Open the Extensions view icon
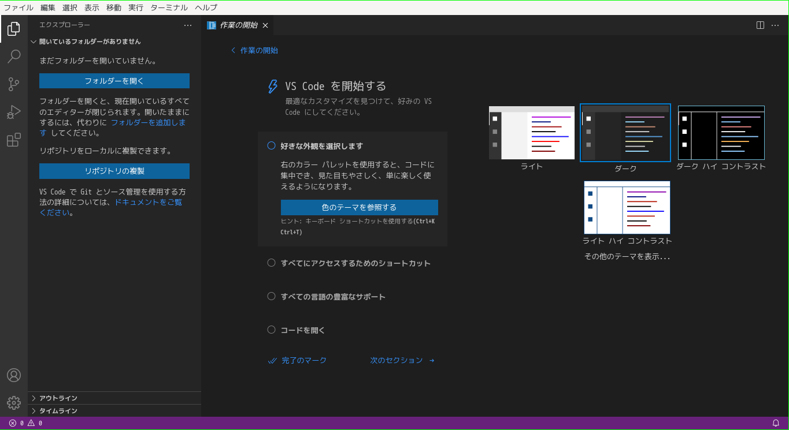Screen dimensions: 789x430 [14, 140]
